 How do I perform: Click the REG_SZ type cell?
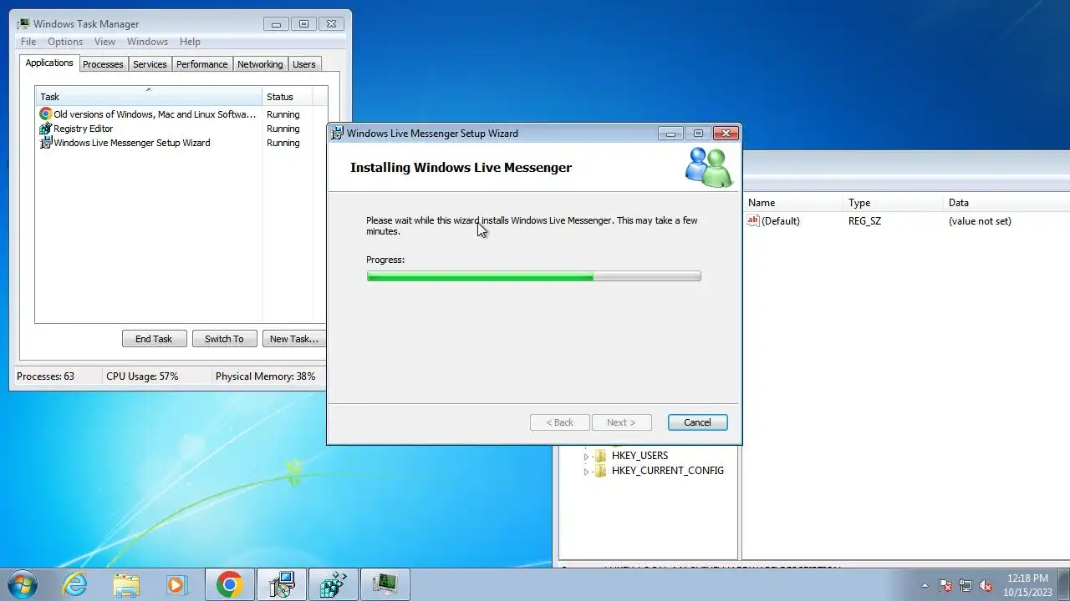coord(864,221)
